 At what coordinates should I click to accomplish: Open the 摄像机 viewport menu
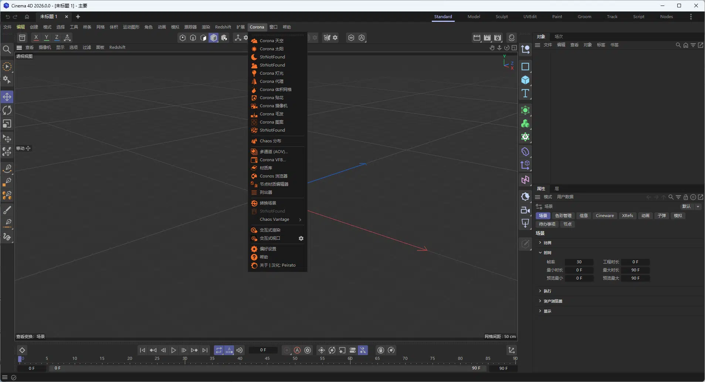click(x=45, y=47)
